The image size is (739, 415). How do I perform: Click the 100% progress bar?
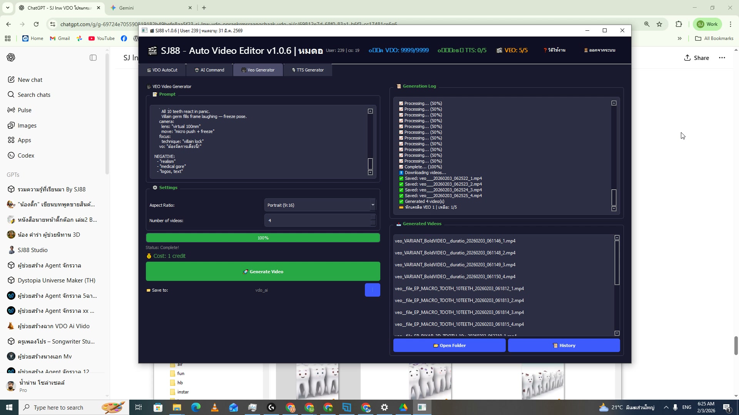263,237
